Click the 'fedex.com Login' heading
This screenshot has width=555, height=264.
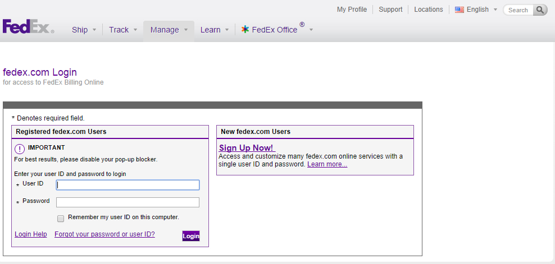point(40,72)
